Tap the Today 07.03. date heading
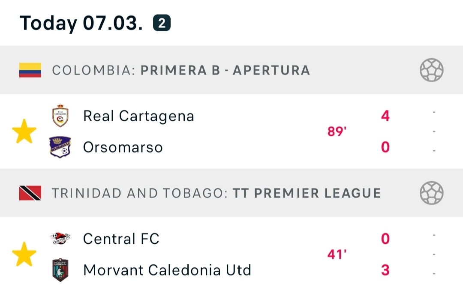The image size is (463, 302). coord(81,23)
